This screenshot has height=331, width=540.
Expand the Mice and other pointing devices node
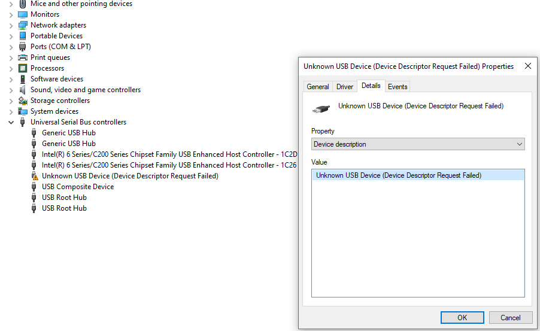pyautogui.click(x=11, y=4)
